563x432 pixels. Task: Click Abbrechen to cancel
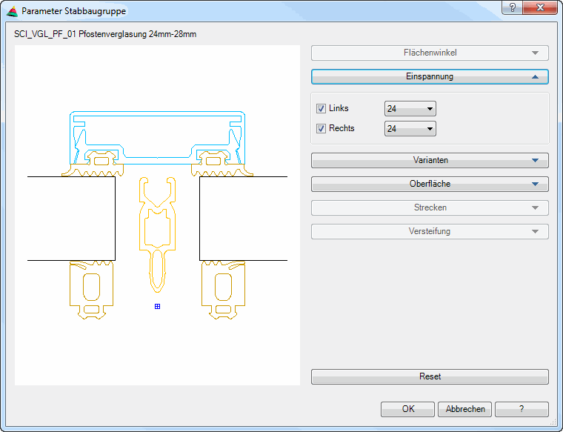pos(464,409)
